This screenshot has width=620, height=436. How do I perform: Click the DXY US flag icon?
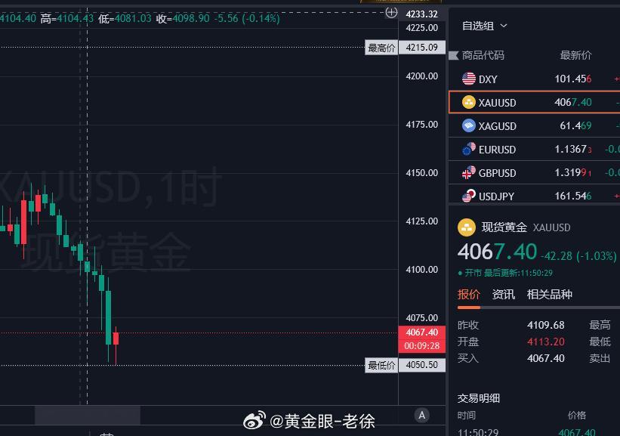468,79
